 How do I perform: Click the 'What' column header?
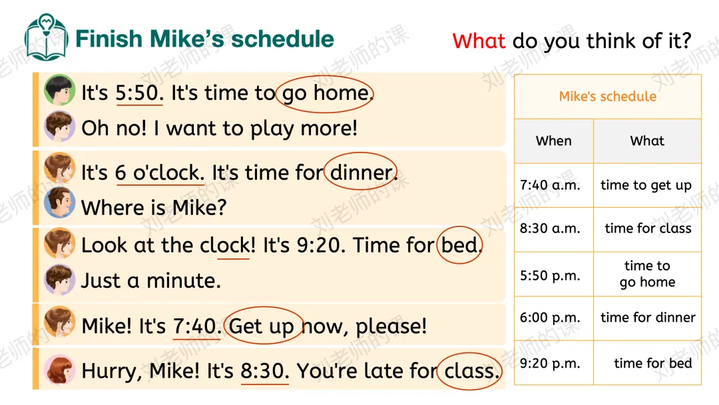[x=647, y=141]
